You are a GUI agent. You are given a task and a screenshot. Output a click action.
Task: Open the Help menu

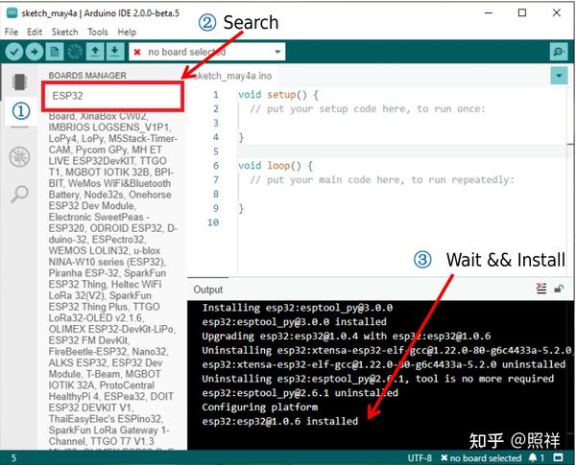tap(127, 32)
